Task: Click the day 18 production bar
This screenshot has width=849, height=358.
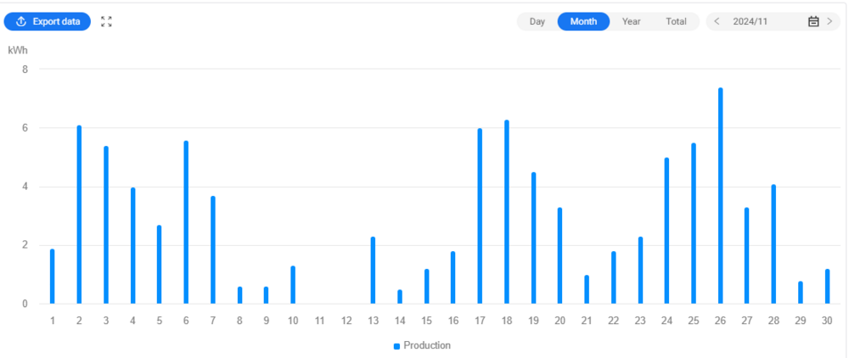Action: (507, 212)
